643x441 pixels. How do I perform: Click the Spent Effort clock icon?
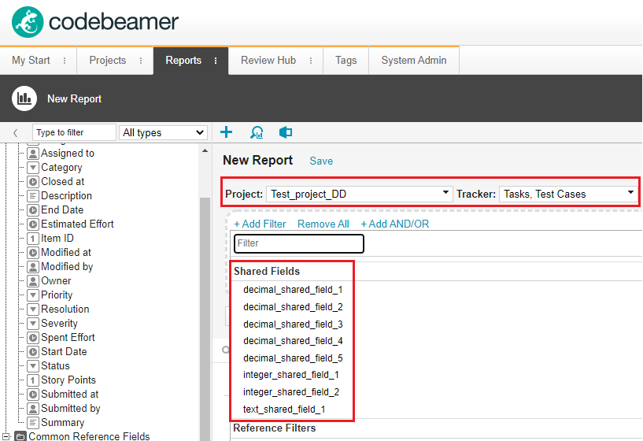point(33,338)
